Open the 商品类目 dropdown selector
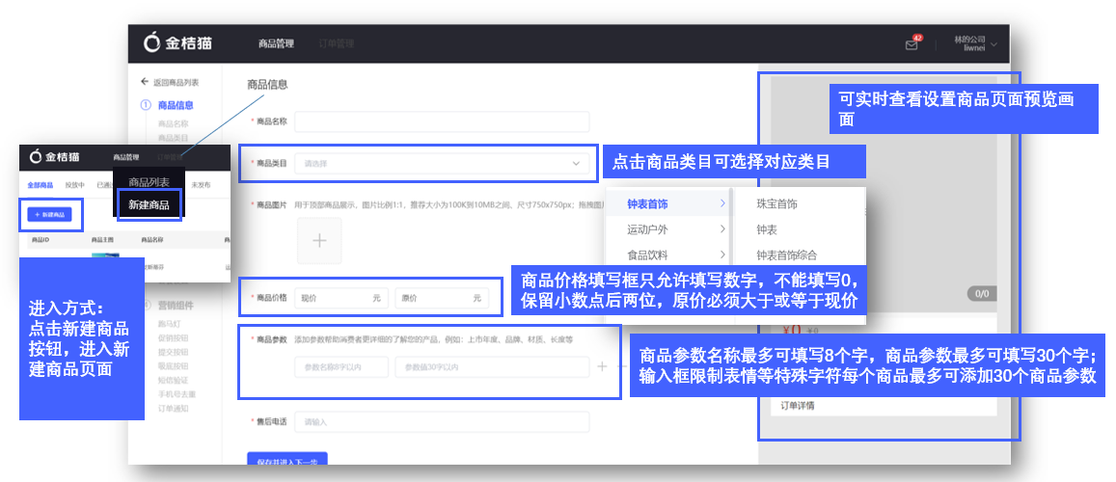This screenshot has width=1116, height=482. click(x=442, y=164)
